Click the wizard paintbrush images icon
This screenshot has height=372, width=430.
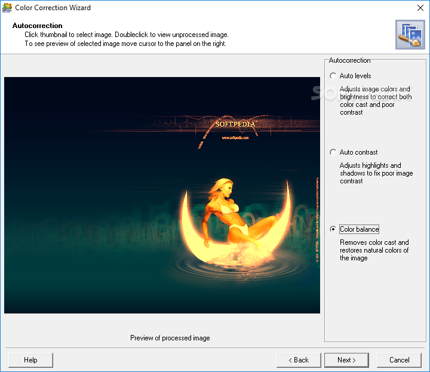410,35
